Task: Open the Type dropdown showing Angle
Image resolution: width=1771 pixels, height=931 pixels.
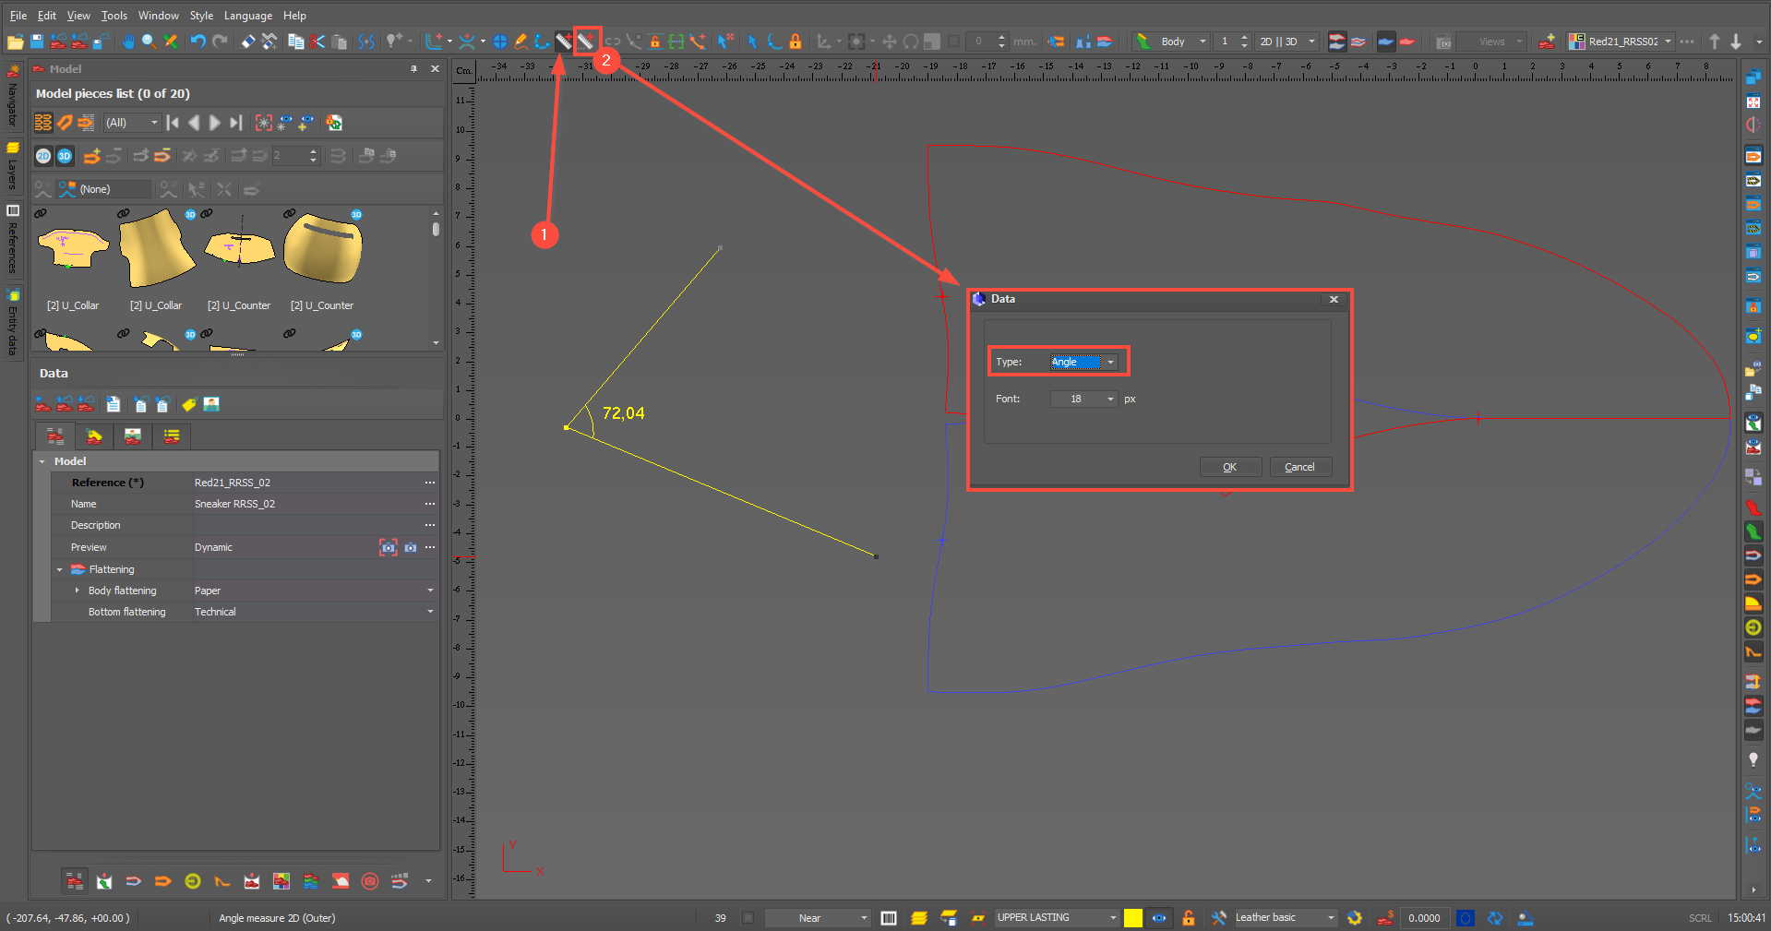Action: (1084, 362)
